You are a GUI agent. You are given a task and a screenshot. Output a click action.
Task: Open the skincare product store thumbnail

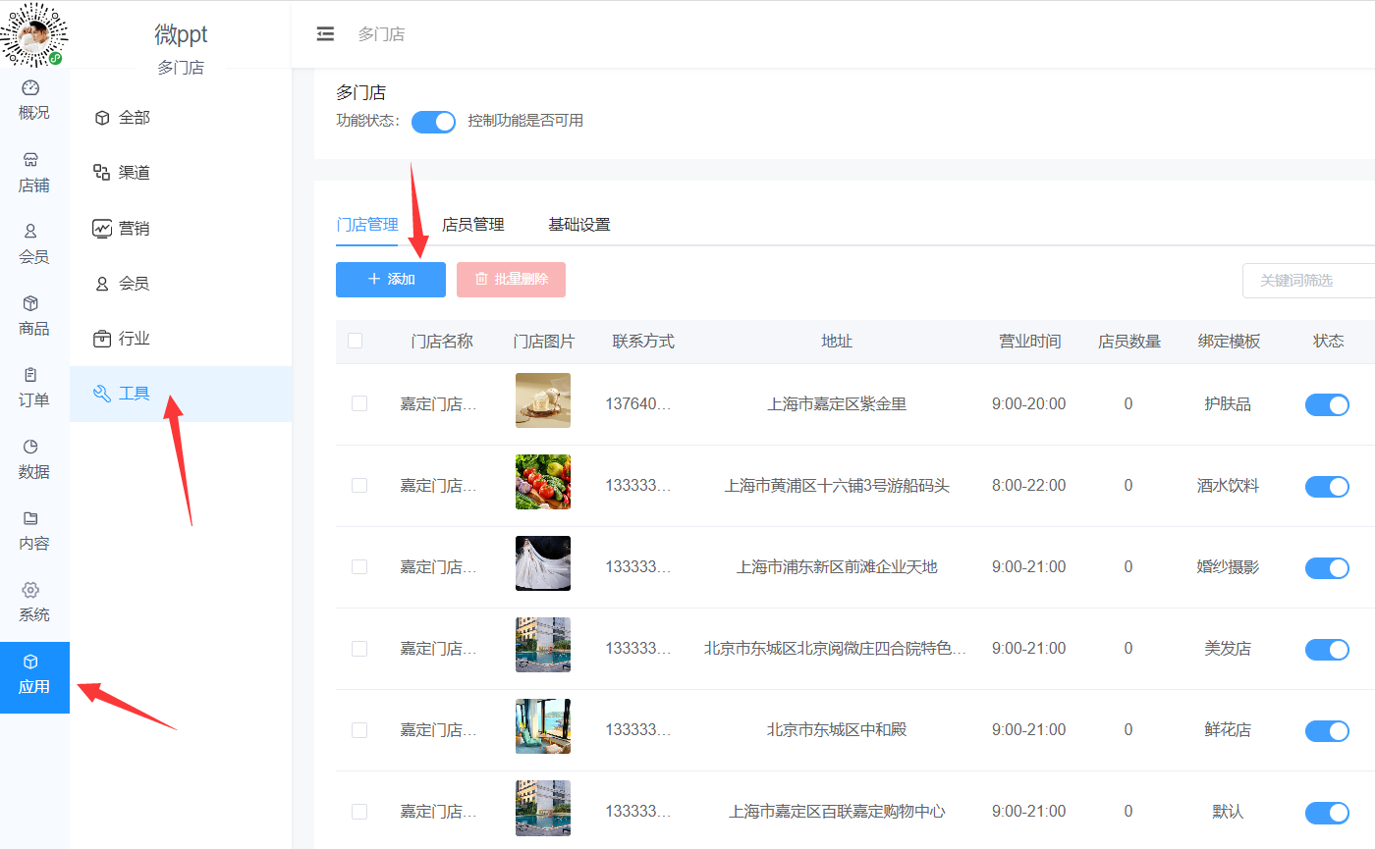[543, 400]
